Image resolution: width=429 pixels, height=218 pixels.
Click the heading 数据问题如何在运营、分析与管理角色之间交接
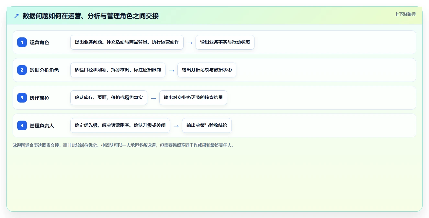tap(91, 16)
